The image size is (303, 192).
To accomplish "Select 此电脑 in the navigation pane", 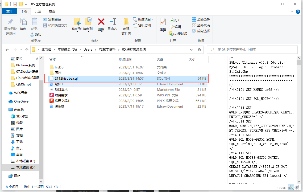I will pos(16,110).
